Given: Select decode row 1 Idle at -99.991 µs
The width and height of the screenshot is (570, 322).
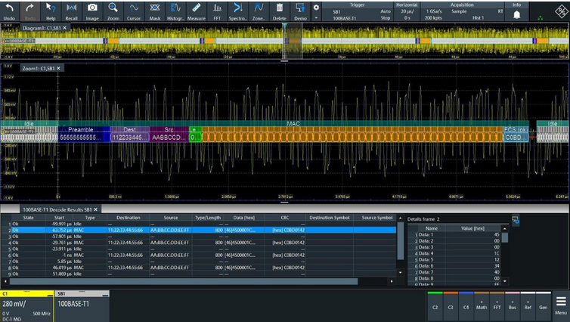Looking at the screenshot, I should pyautogui.click(x=198, y=224).
